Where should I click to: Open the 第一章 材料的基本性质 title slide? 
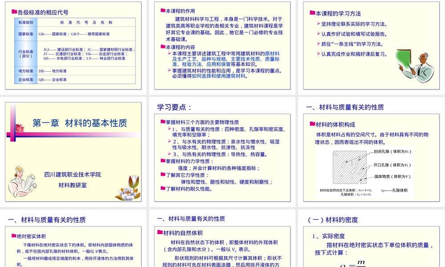click(x=73, y=152)
